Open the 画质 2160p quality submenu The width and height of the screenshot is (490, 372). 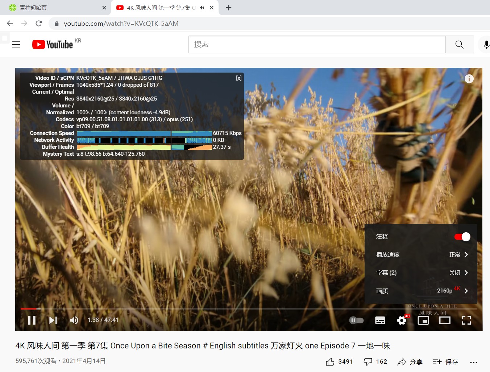coord(420,291)
